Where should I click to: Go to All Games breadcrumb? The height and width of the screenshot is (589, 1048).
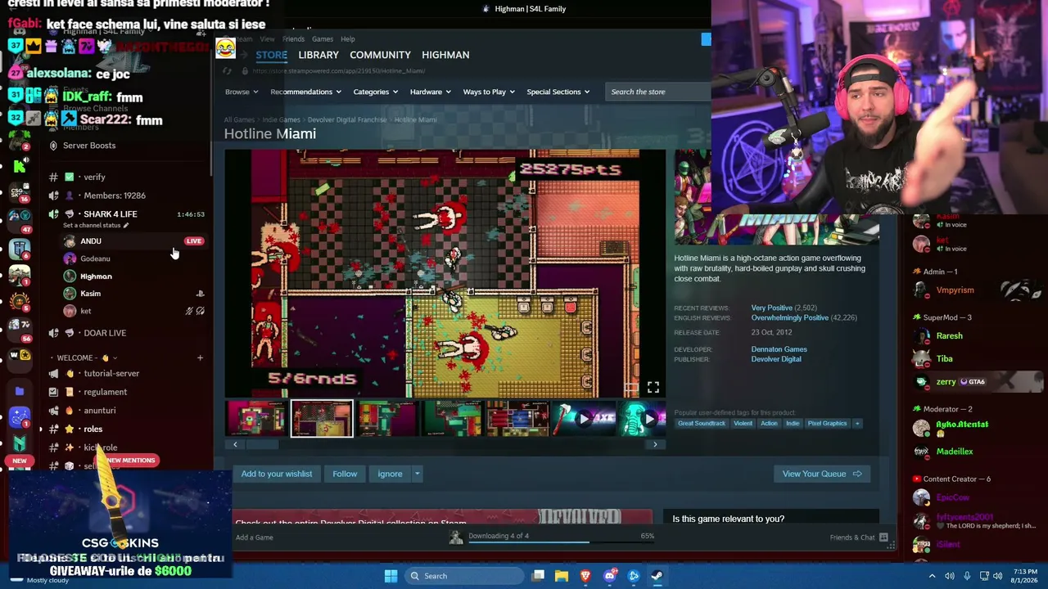239,119
